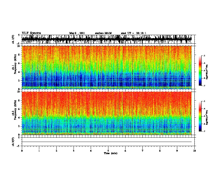Click the station=MAM header label
The image size is (219, 169).
point(103,33)
